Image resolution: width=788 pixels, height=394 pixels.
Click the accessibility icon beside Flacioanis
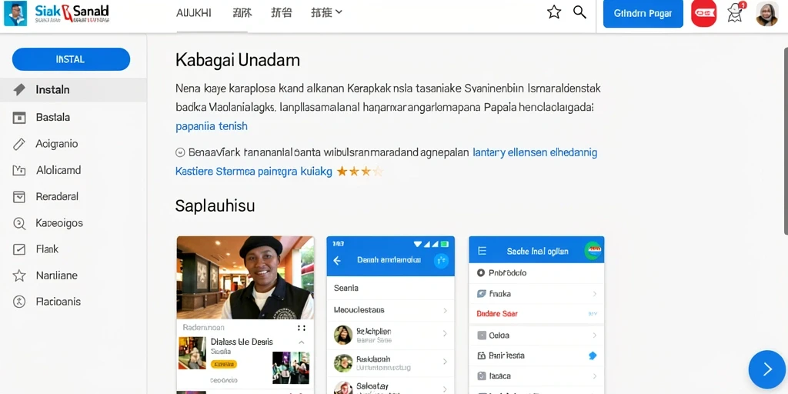coord(19,302)
